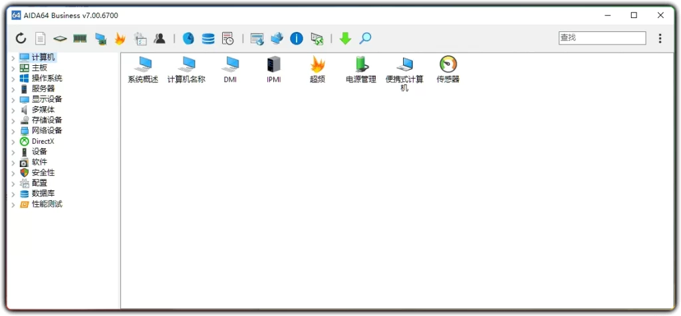This screenshot has height=316, width=681.
Task: Select 软件 in the left tree
Action: pyautogui.click(x=39, y=162)
